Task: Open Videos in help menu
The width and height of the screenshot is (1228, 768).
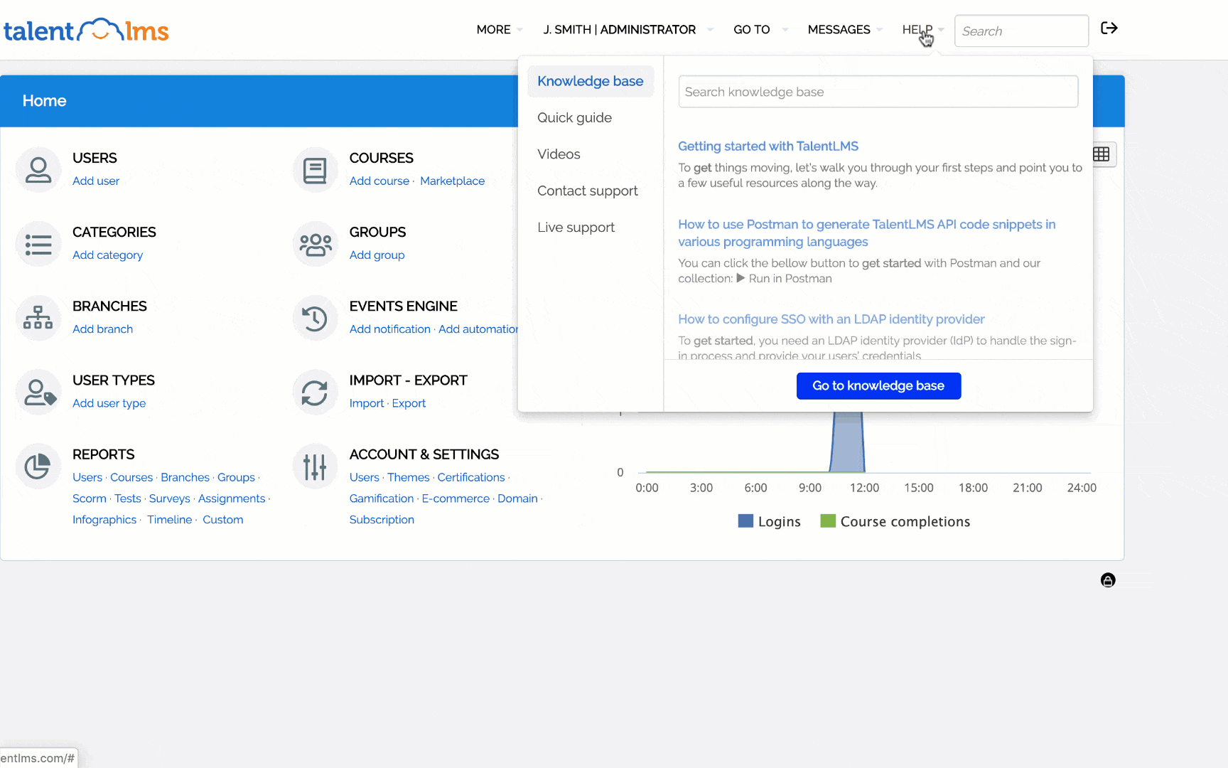Action: (559, 154)
